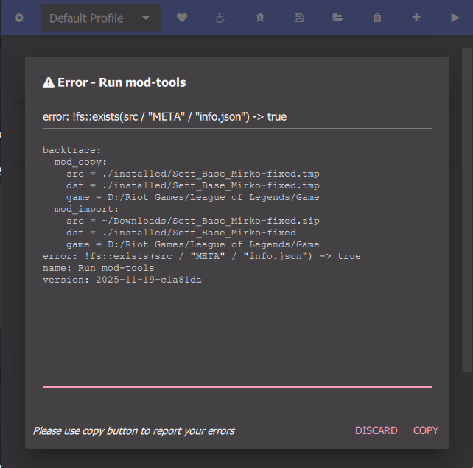Click the Downloads zip source path line

[192, 221]
